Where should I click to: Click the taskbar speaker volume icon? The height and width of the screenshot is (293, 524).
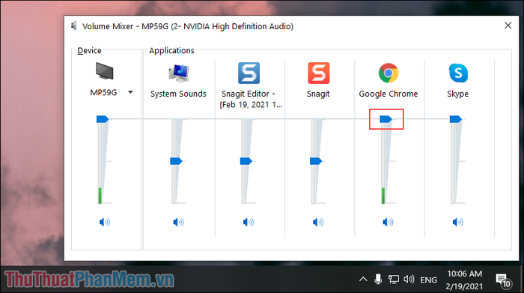click(409, 280)
